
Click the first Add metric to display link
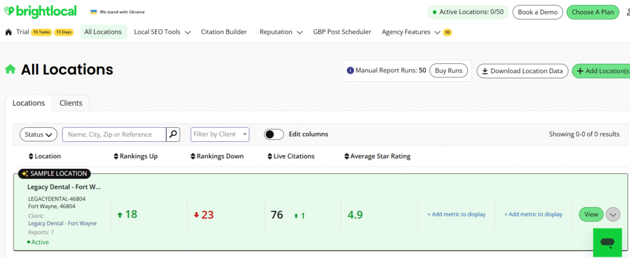click(457, 214)
